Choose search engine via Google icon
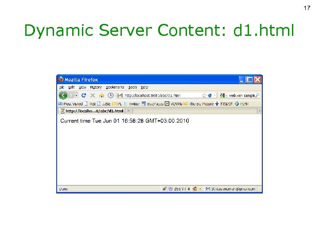The height and width of the screenshot is (239, 319). click(222, 95)
